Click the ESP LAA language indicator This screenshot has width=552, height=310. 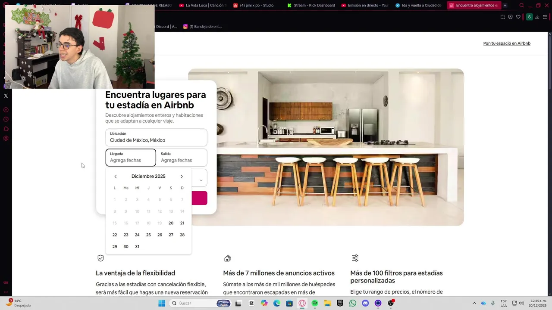coord(504,303)
